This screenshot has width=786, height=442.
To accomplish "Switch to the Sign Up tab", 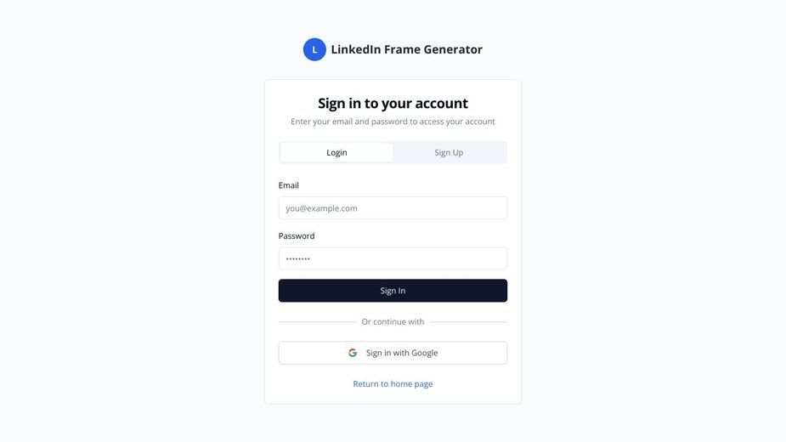I will [x=450, y=152].
